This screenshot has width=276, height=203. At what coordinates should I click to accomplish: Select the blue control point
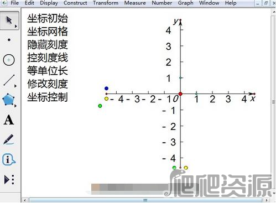point(106,89)
